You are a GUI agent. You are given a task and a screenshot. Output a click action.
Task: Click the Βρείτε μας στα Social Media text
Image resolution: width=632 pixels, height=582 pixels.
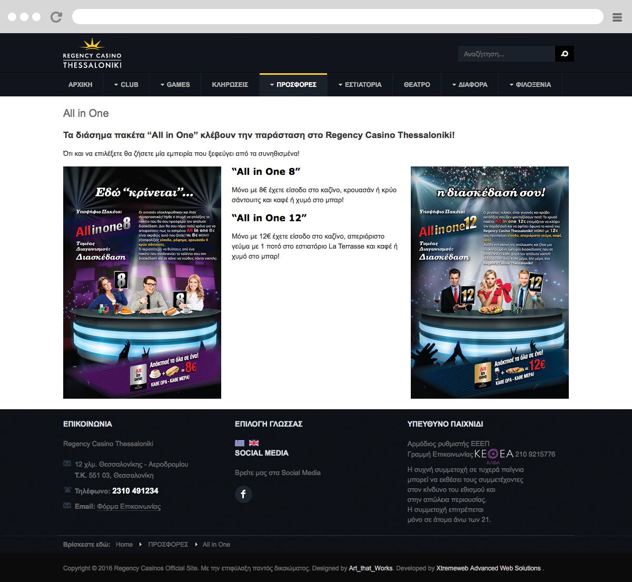click(278, 473)
